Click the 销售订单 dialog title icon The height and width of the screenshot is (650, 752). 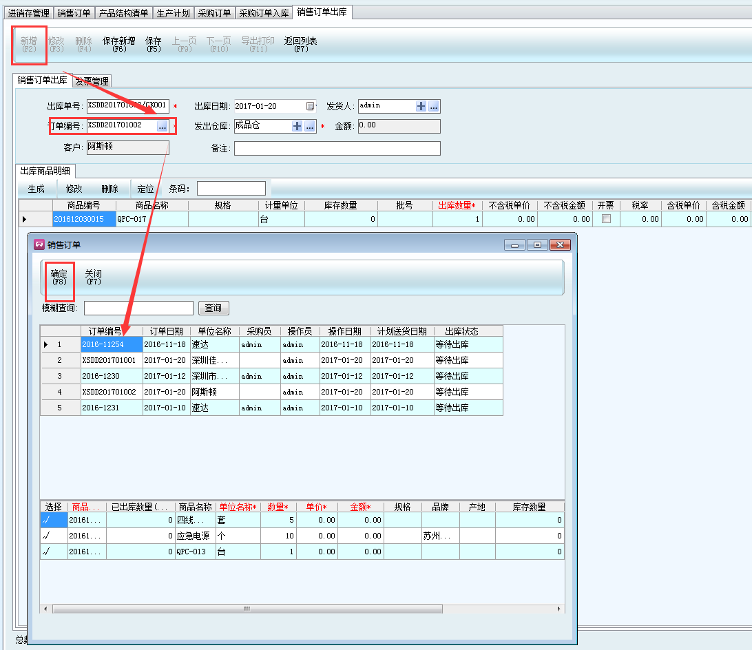(39, 244)
